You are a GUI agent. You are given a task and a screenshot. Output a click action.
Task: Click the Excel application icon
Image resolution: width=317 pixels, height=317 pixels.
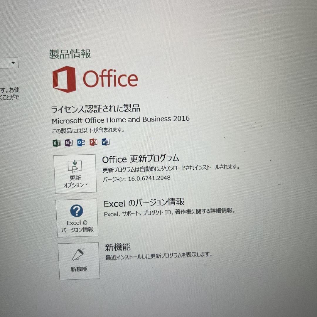pyautogui.click(x=56, y=142)
